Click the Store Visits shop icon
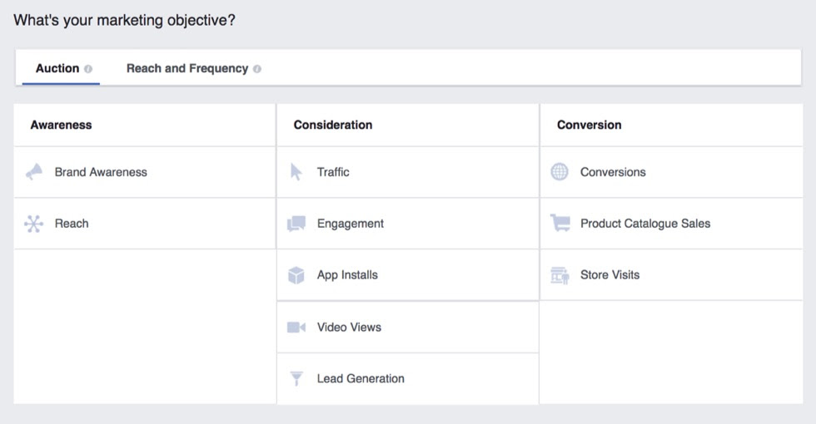The height and width of the screenshot is (424, 816). coord(560,275)
